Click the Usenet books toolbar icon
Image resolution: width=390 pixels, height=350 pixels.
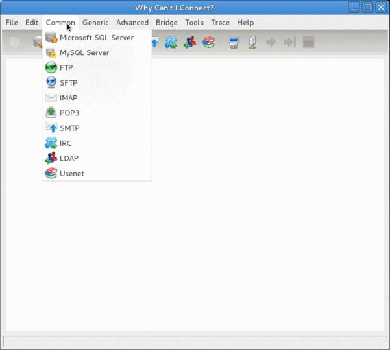[x=208, y=42]
